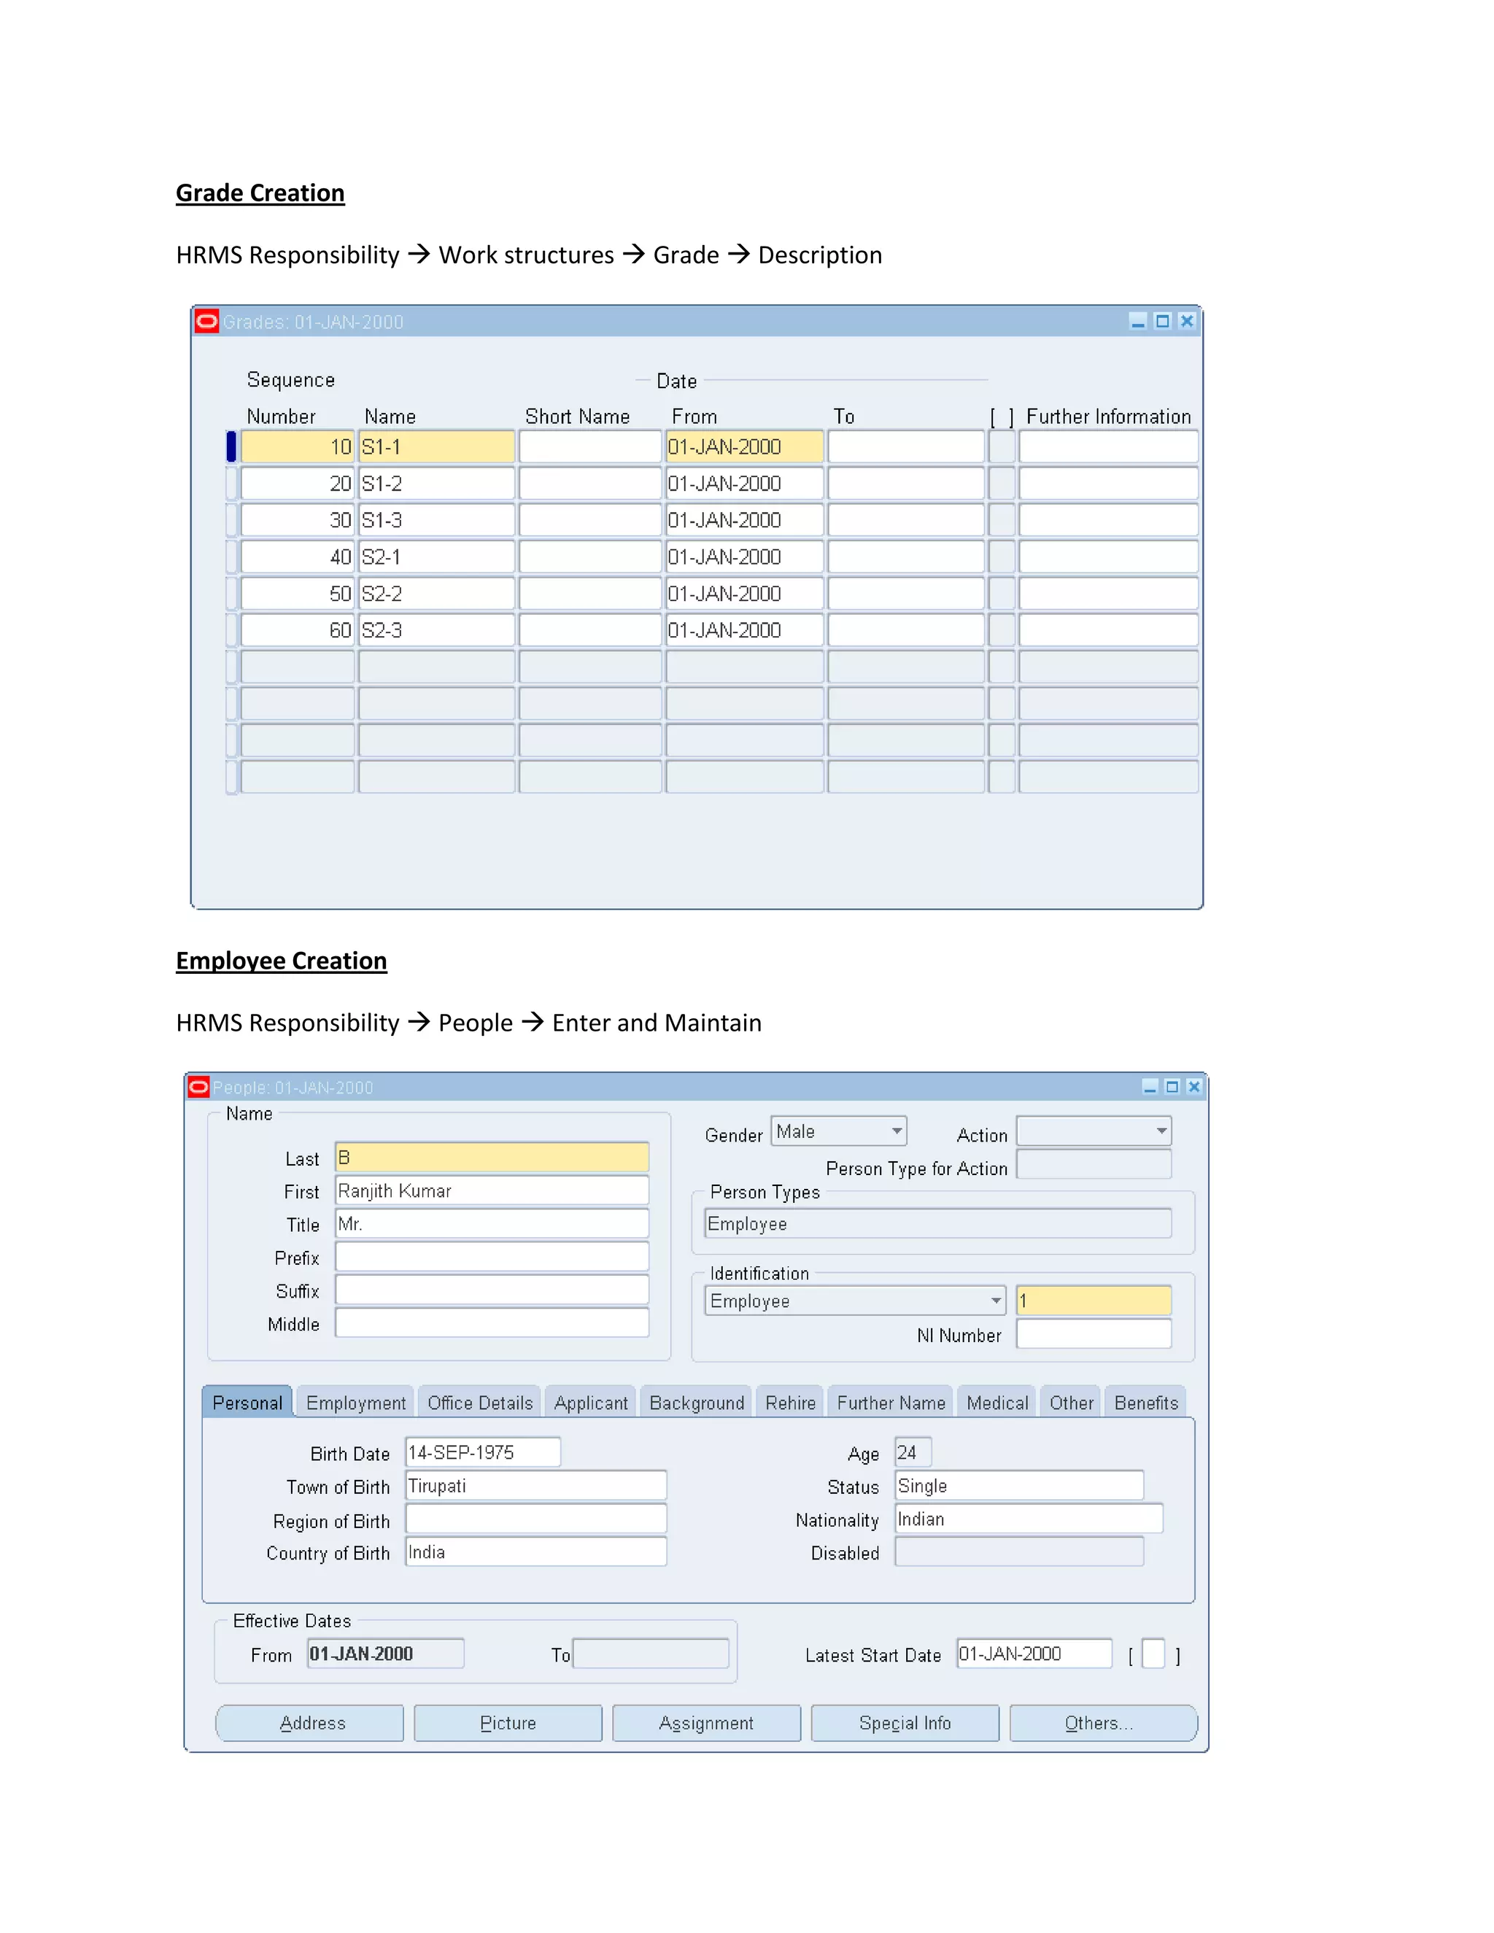Close the People window
The height and width of the screenshot is (1933, 1494).
coord(1194,1086)
